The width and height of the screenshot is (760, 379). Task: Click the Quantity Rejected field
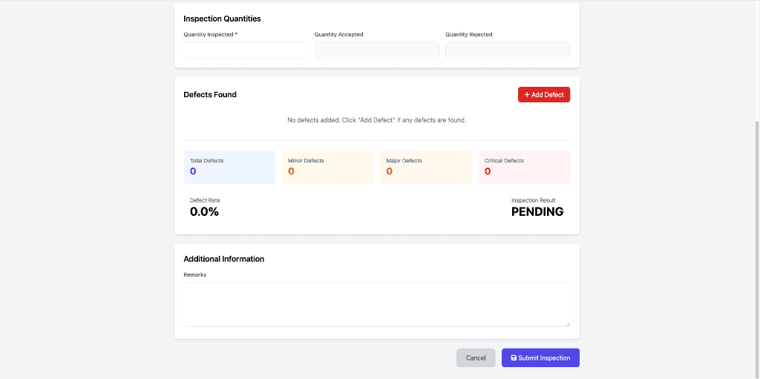(x=508, y=50)
